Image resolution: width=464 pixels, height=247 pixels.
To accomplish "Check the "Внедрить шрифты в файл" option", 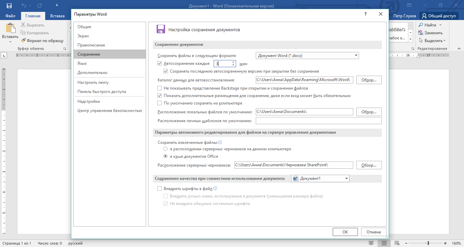I will pyautogui.click(x=160, y=189).
